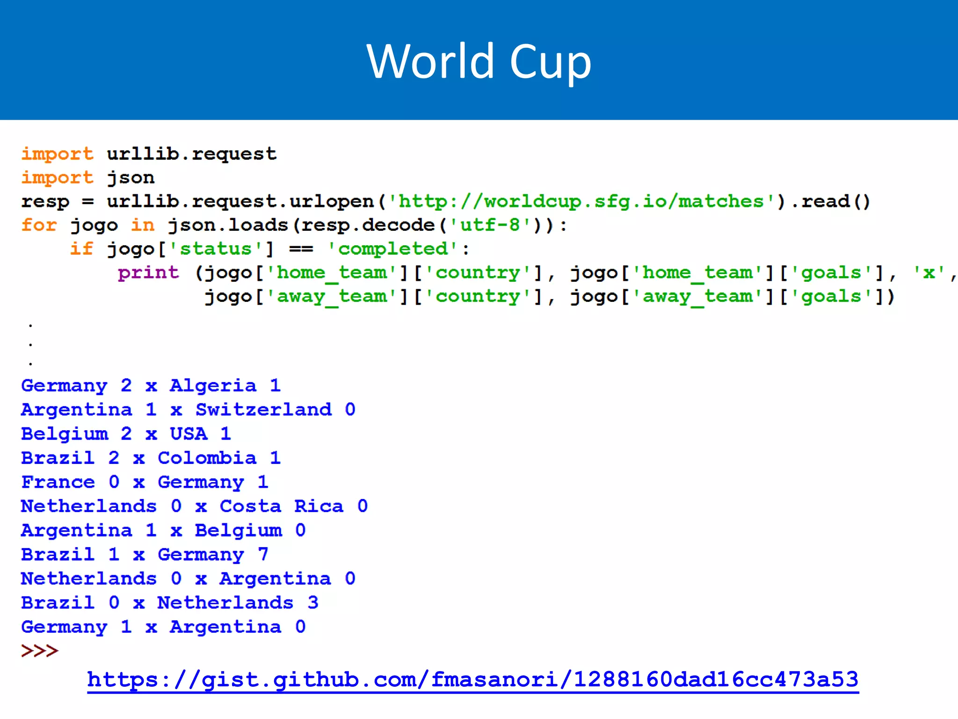
Task: Click the red >>> Python prompt
Action: tap(40, 651)
